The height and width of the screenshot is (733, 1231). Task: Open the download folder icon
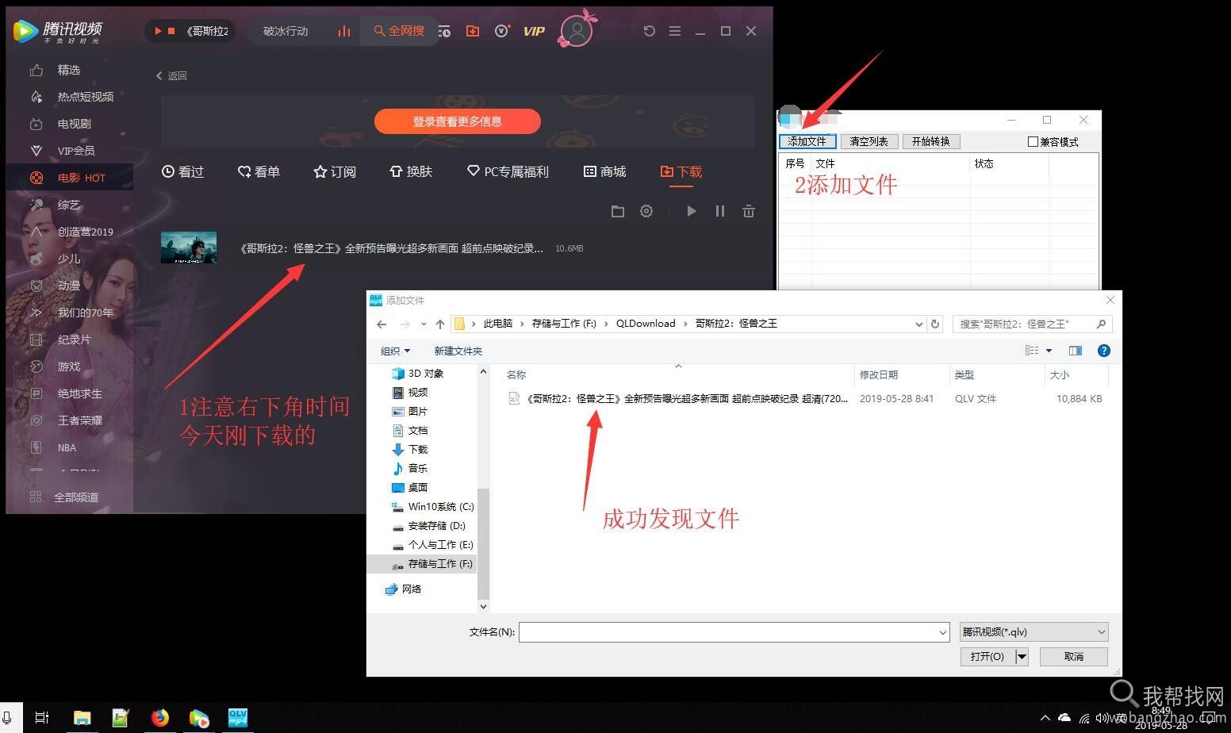point(618,211)
